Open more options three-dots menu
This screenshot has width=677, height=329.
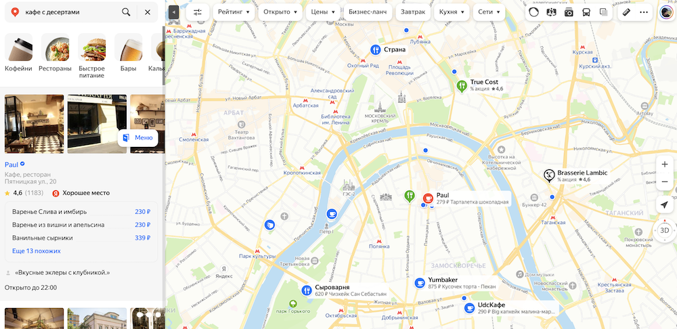coord(644,12)
